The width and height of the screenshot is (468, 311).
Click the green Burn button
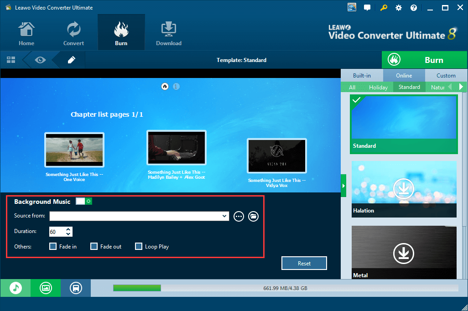[x=424, y=60]
